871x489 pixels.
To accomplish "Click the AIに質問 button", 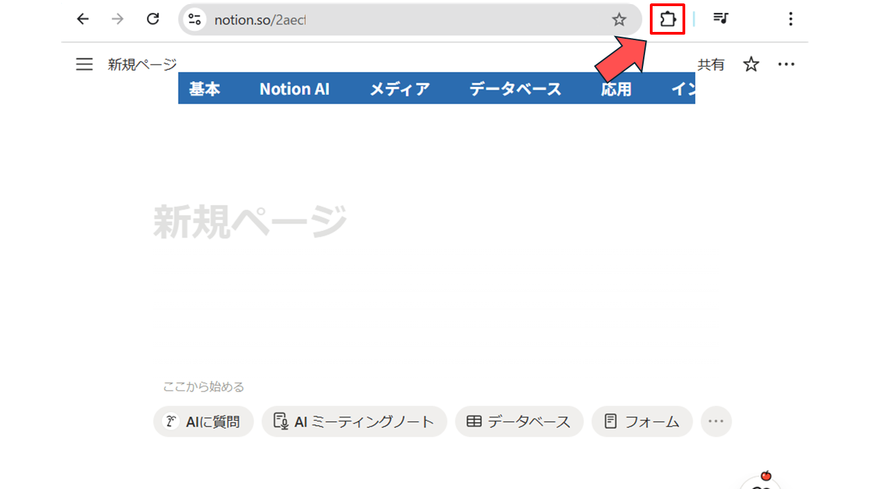I will pos(203,422).
